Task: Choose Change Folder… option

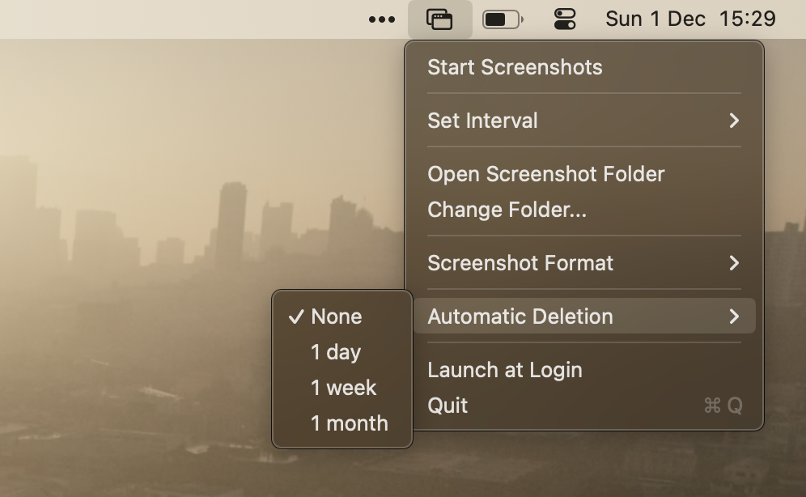Action: tap(507, 210)
